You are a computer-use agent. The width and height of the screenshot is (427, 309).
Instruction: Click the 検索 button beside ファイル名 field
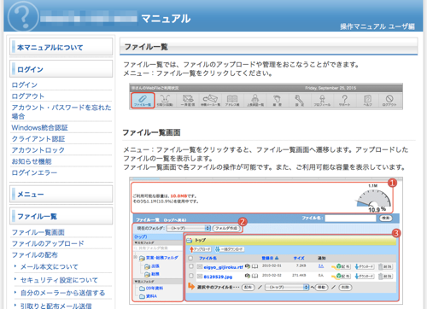pyautogui.click(x=386, y=218)
